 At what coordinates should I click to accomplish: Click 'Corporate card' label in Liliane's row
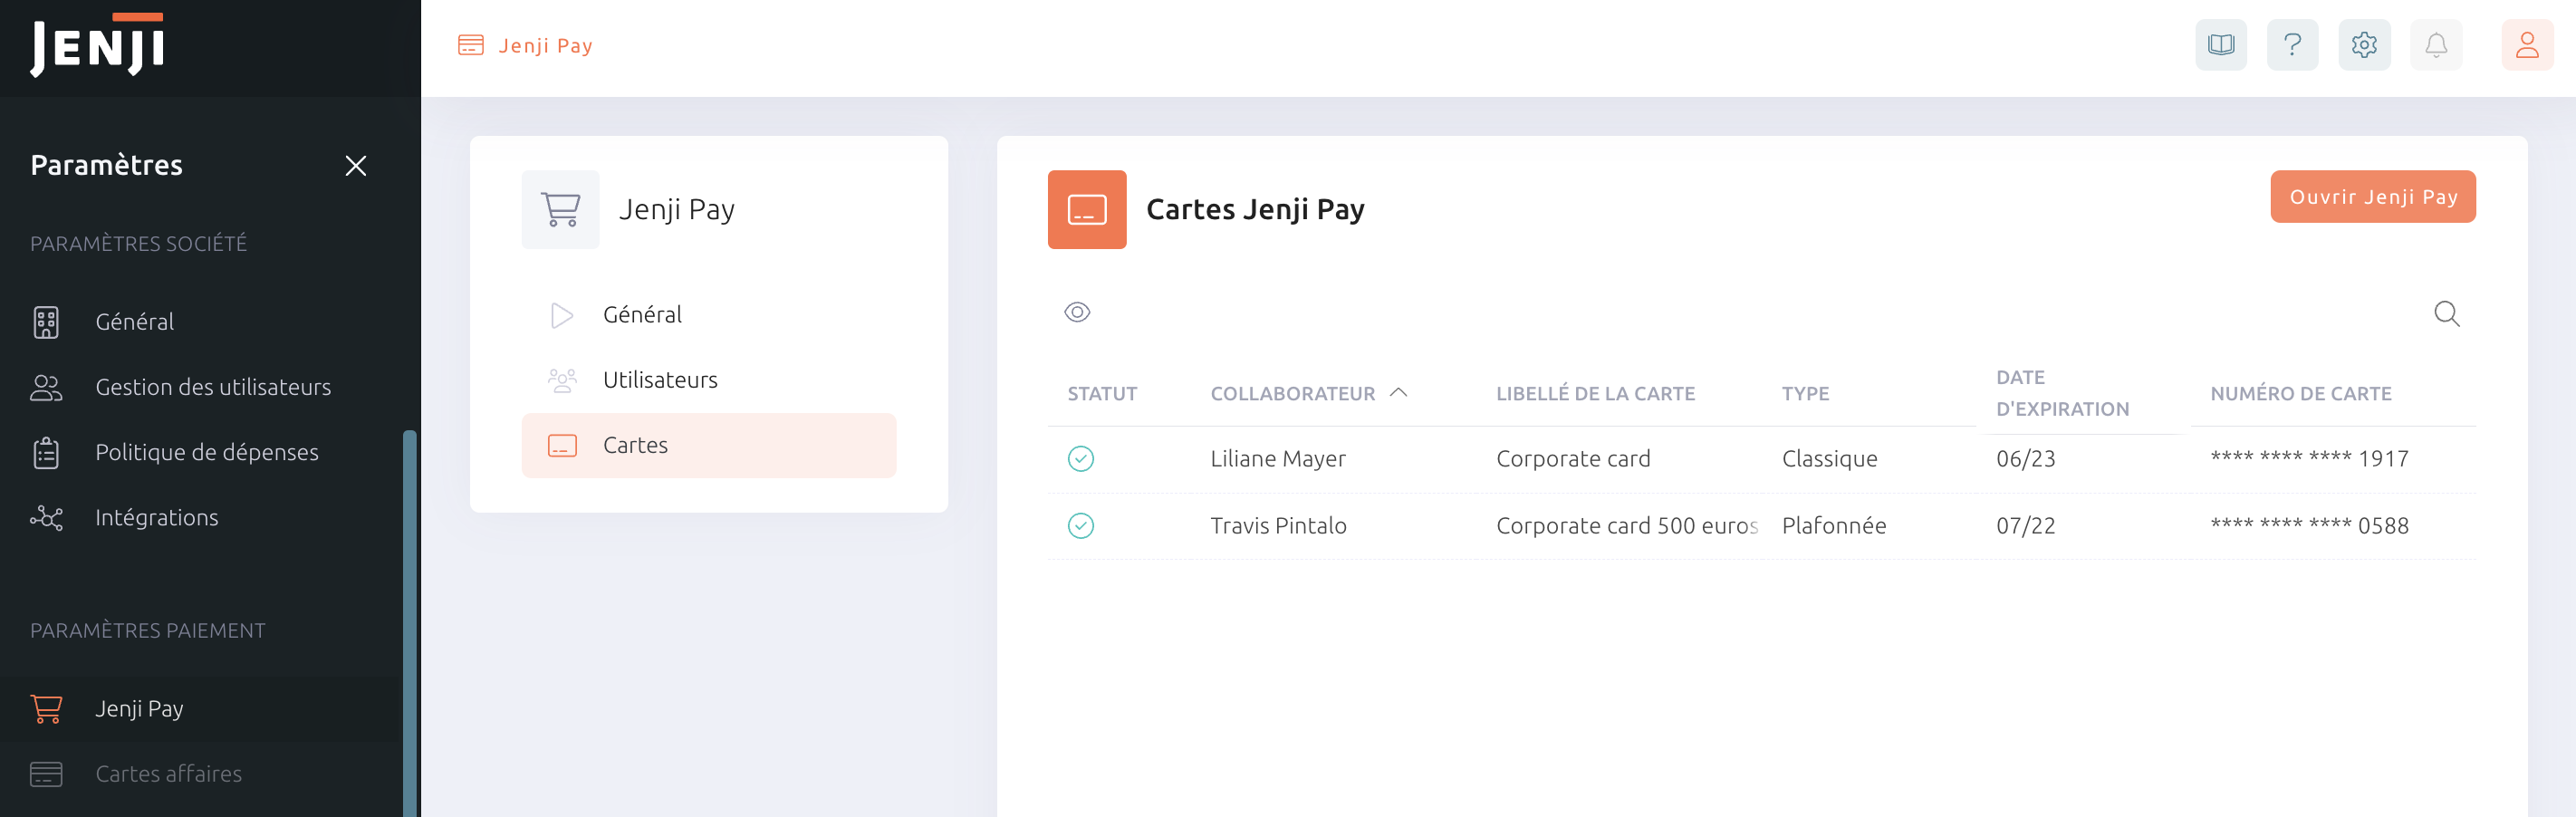coord(1572,459)
